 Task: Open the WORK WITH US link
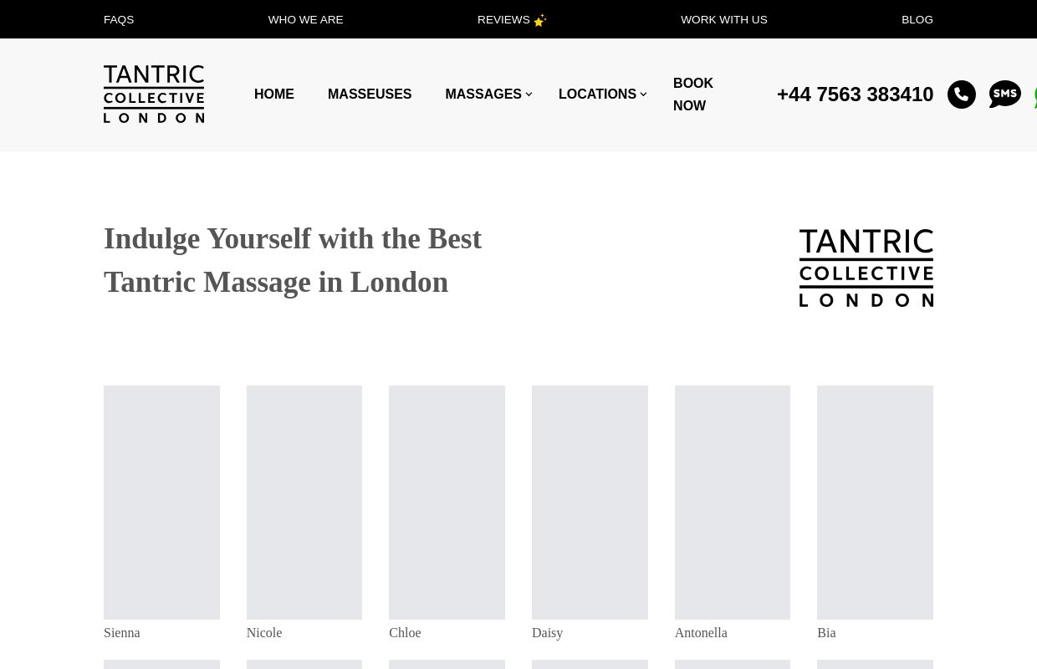pyautogui.click(x=724, y=19)
